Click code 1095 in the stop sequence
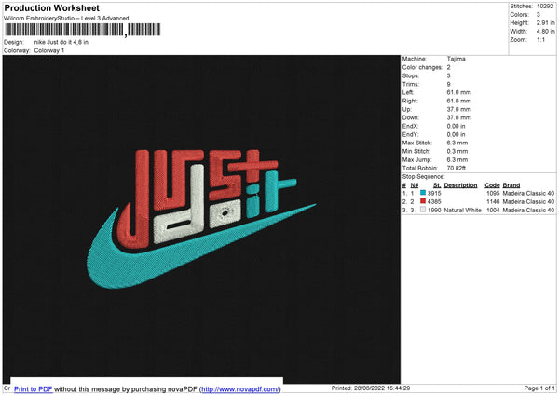The height and width of the screenshot is (395, 559). click(493, 193)
